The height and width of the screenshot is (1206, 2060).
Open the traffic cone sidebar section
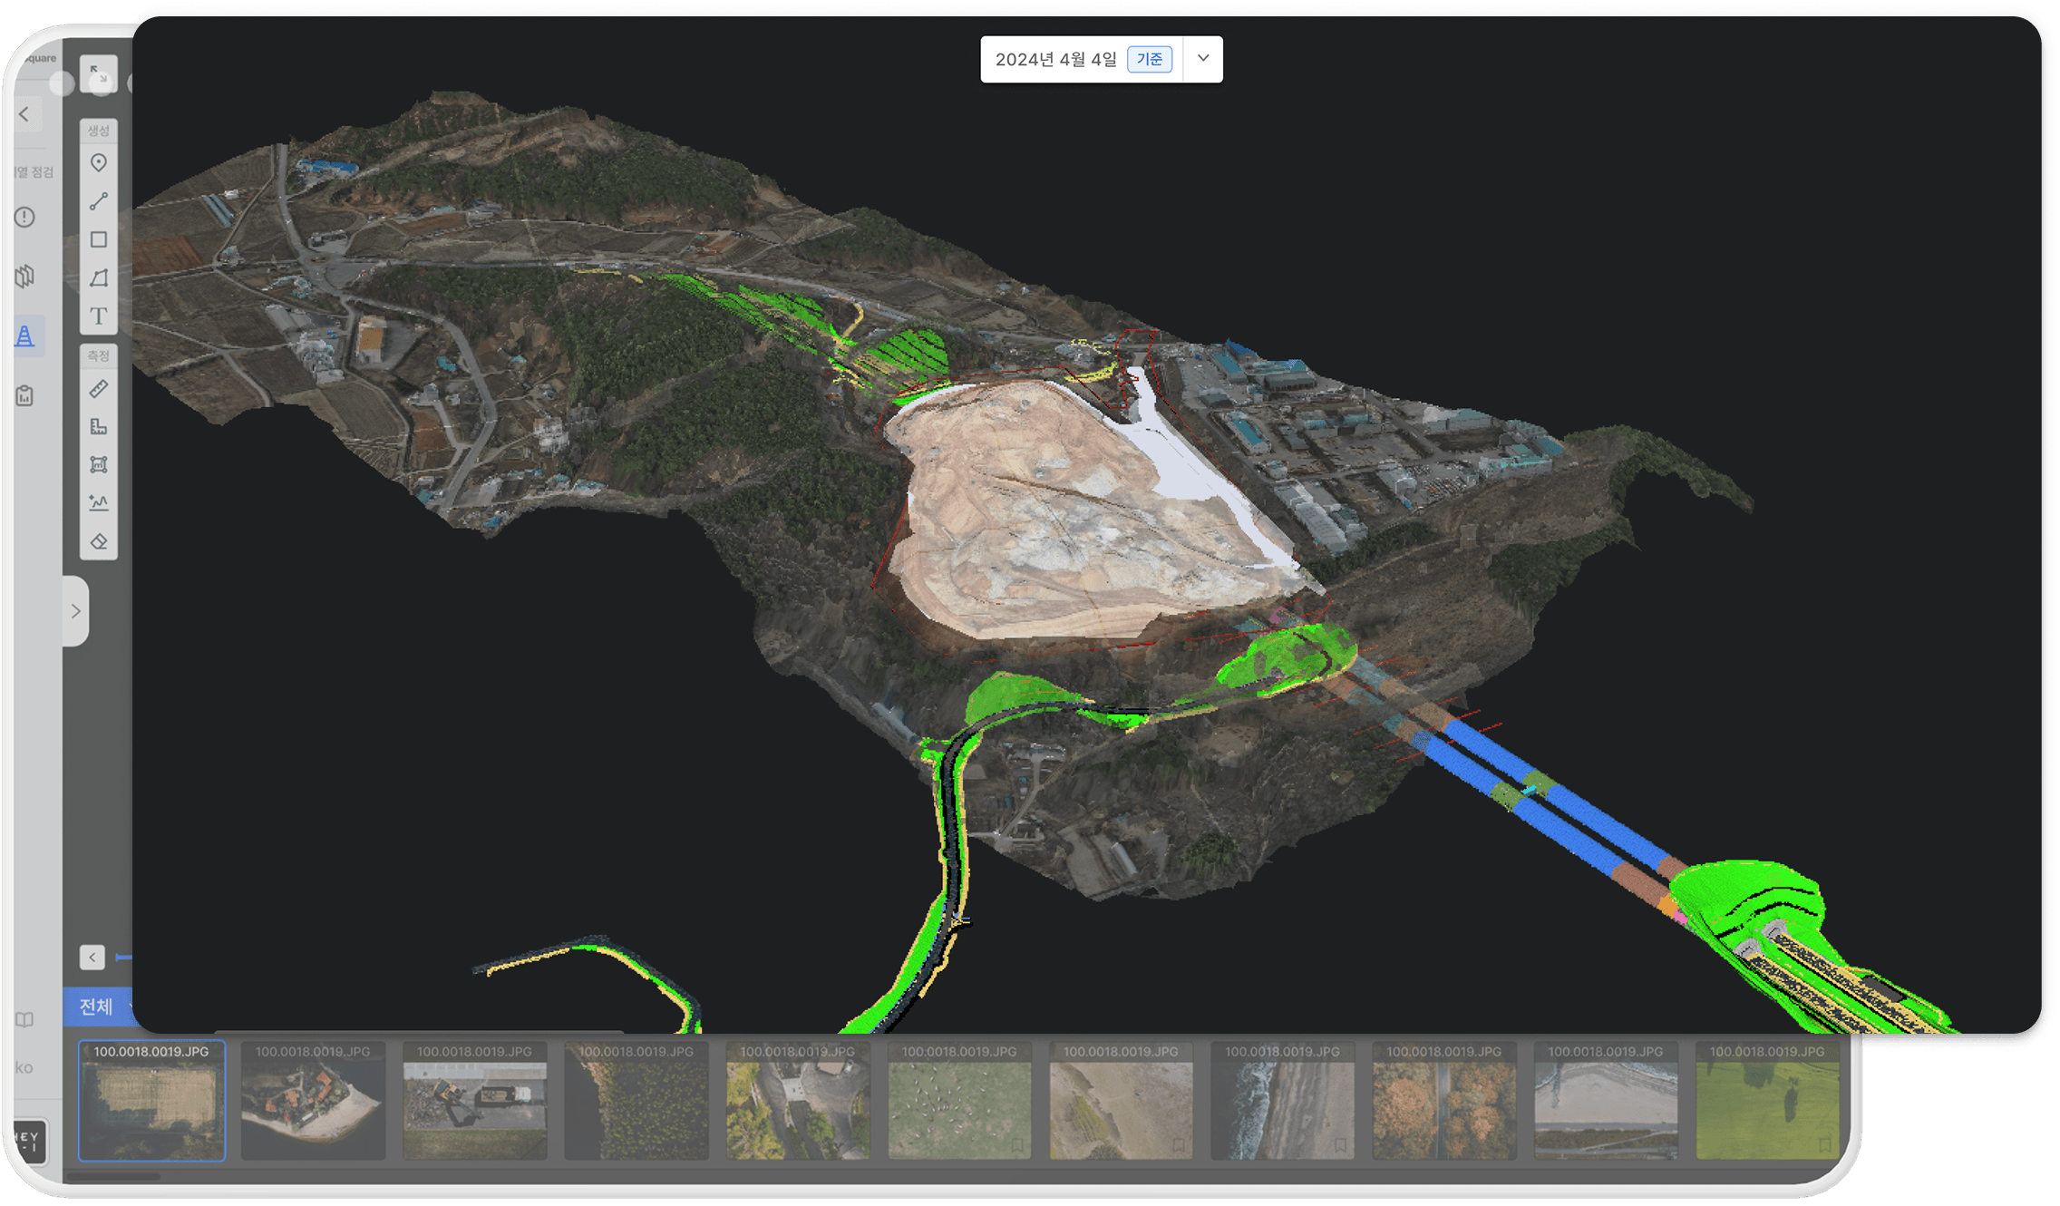coord(25,336)
